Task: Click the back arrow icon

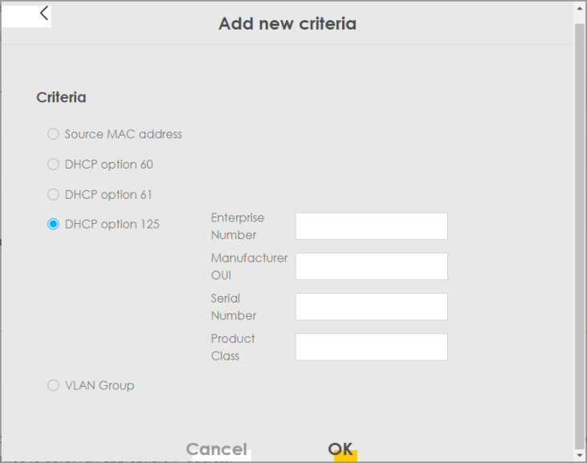Action: [44, 13]
